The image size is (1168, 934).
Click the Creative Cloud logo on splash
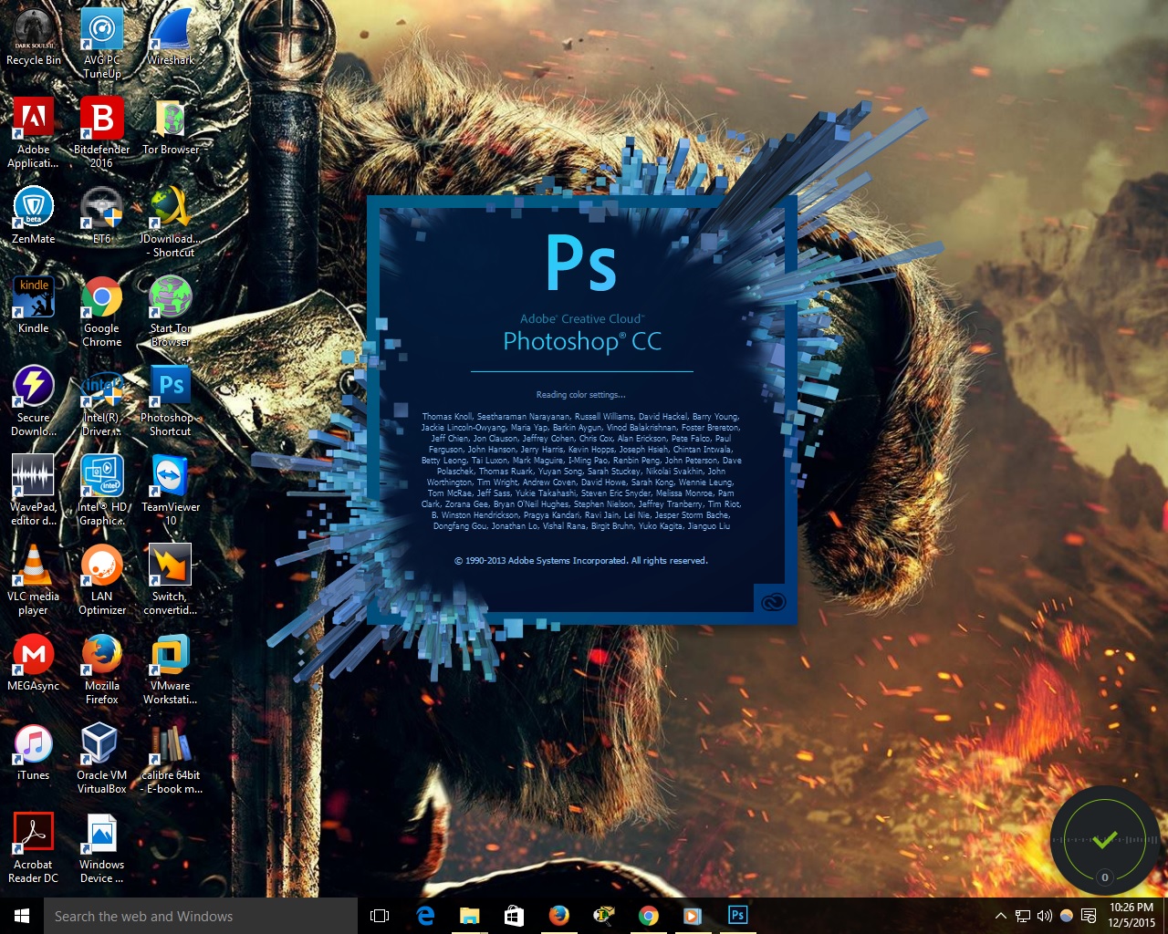[x=773, y=601]
